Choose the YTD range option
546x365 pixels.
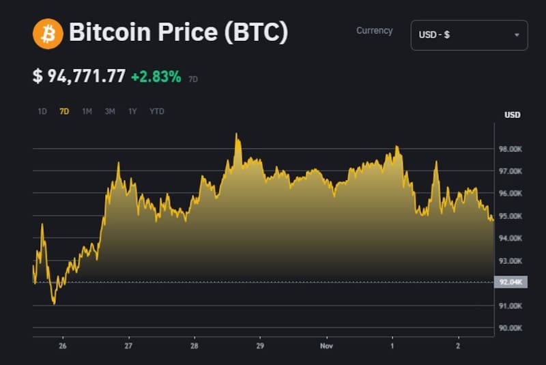click(x=157, y=111)
